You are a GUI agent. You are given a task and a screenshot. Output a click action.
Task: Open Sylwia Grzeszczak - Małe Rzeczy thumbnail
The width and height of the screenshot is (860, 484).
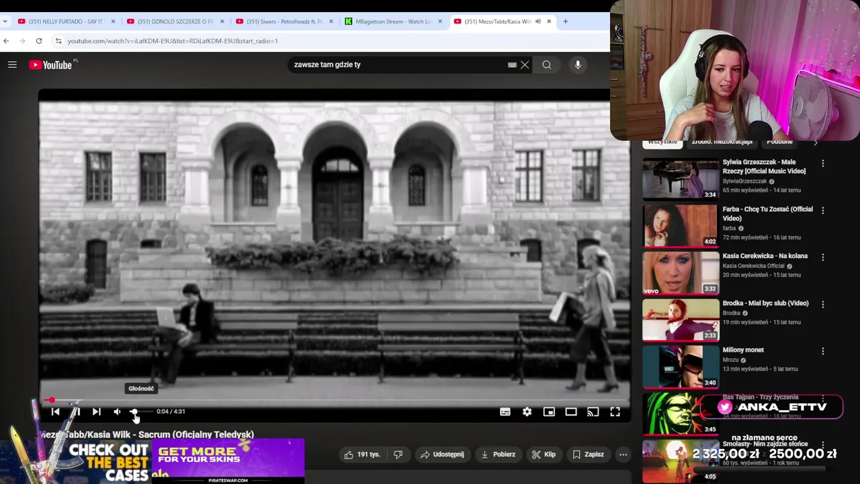tap(681, 179)
